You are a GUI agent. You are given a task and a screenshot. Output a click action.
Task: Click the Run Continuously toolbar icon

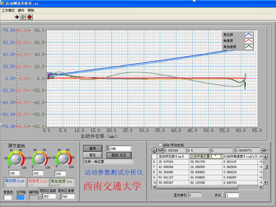[22, 17]
